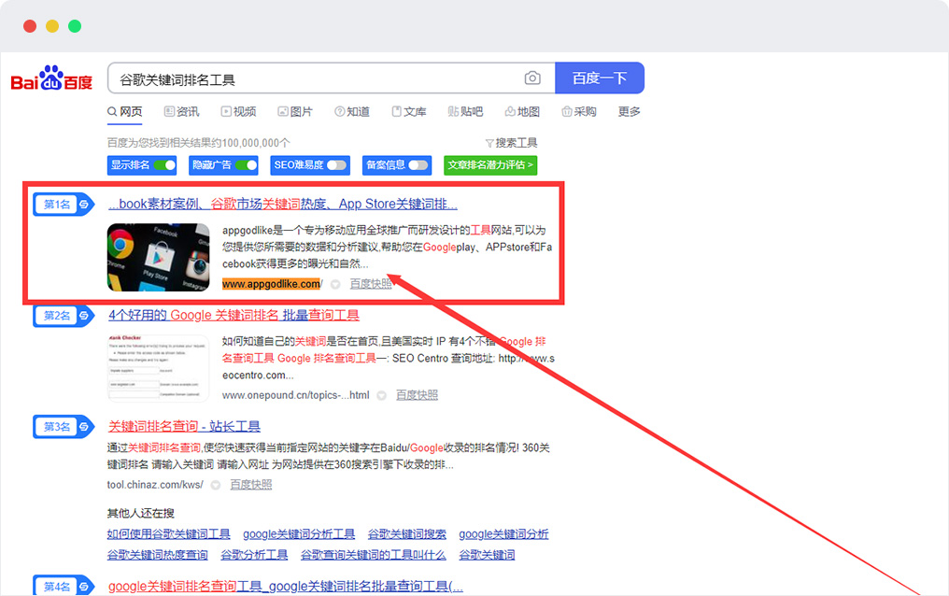Switch to the 视频 tab

pyautogui.click(x=238, y=111)
